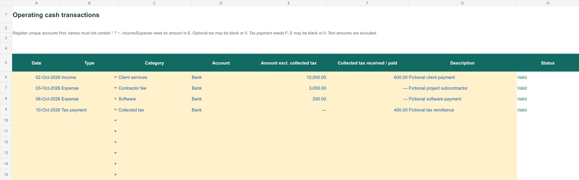This screenshot has width=579, height=180.
Task: Open the dropdown arrow in row 14
Action: tap(115, 164)
